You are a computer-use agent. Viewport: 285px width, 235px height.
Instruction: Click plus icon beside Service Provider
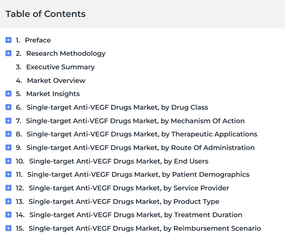pyautogui.click(x=8, y=188)
